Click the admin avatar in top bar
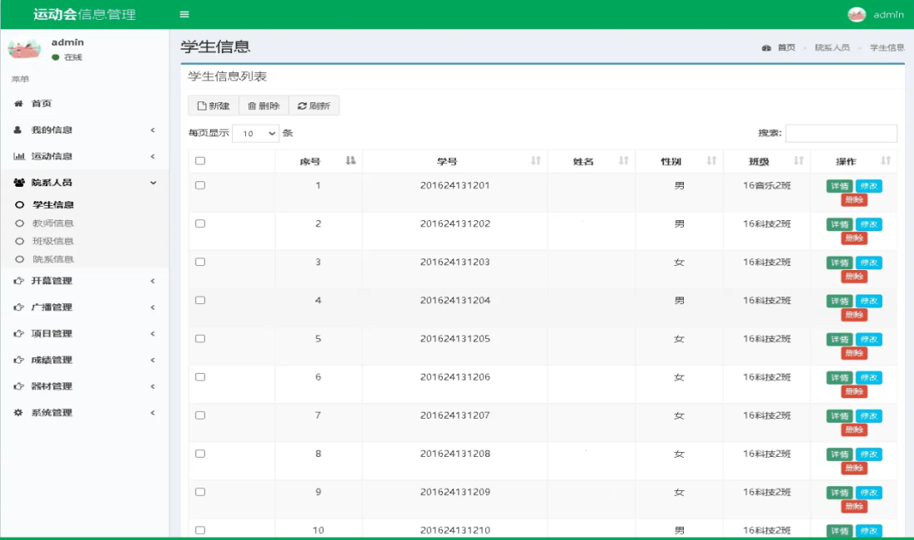 [856, 14]
